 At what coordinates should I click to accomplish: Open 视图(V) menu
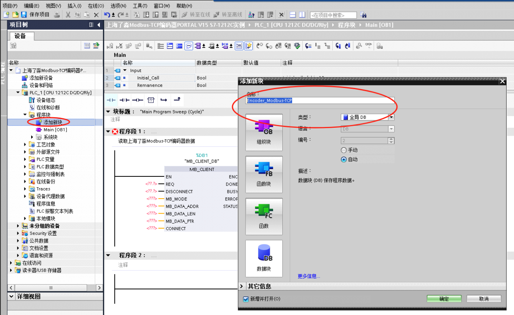click(53, 6)
